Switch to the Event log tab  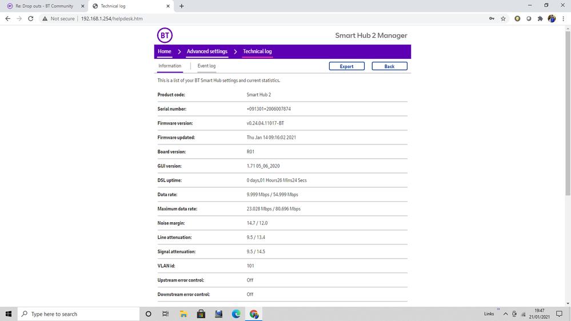pos(206,66)
